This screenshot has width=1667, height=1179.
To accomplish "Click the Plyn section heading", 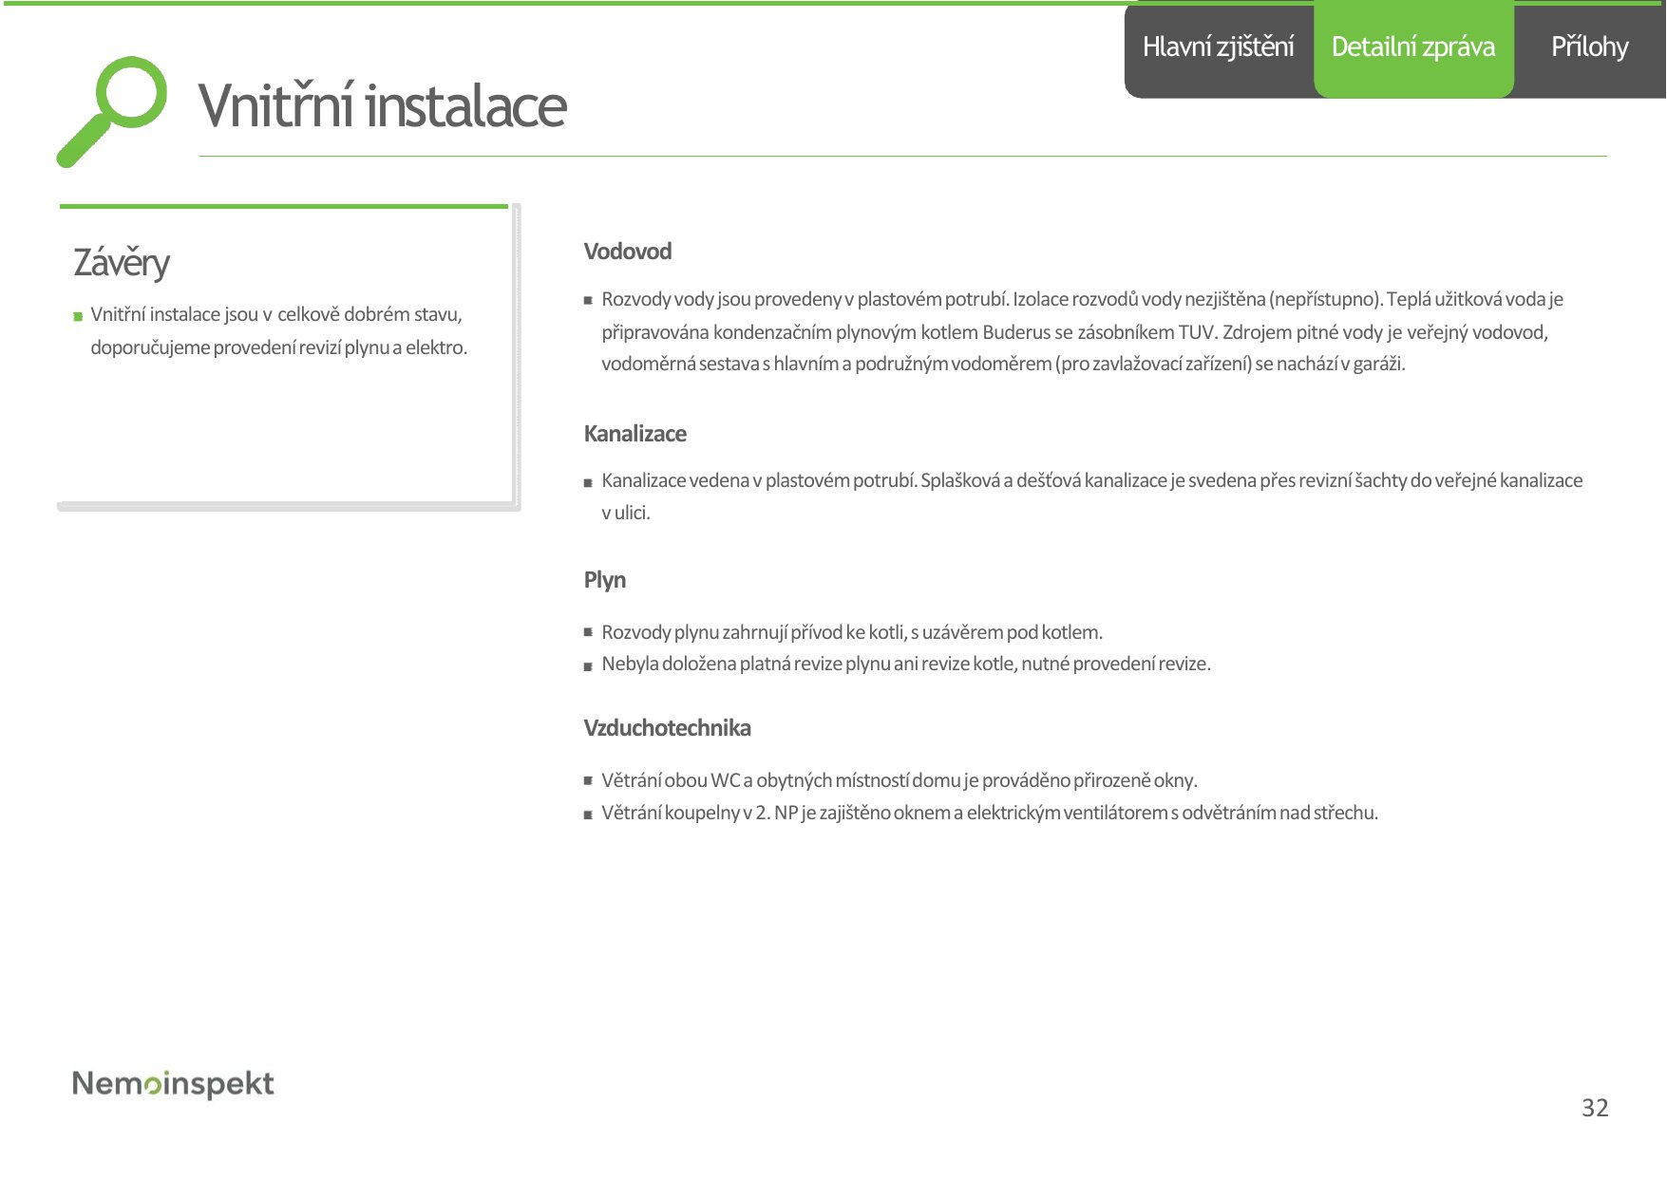I will click(x=605, y=580).
